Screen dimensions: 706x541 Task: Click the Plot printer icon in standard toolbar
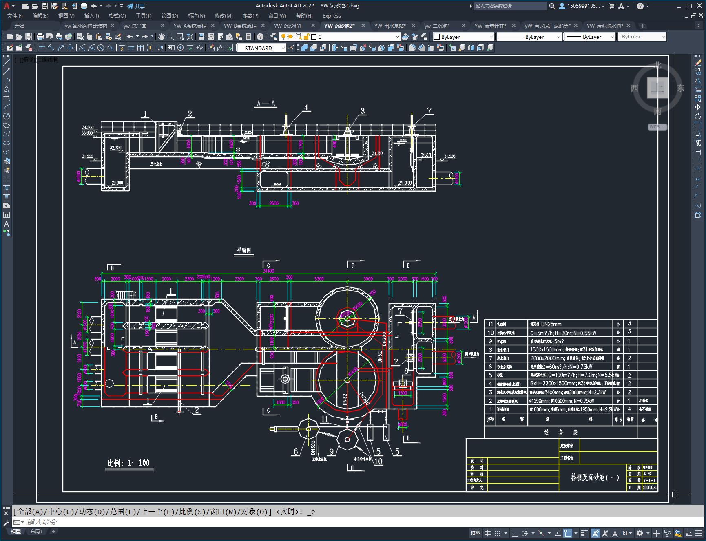point(40,37)
